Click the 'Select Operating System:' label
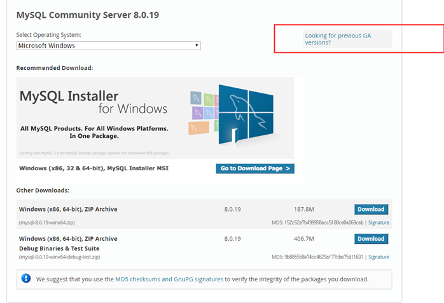Image resolution: width=444 pixels, height=303 pixels. [49, 35]
